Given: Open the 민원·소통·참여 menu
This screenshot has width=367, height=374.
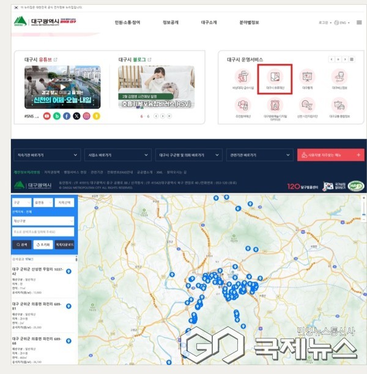Looking at the screenshot, I should [127, 22].
